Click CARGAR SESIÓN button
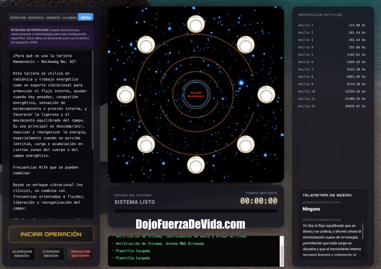Screen dimensions: 381x269 [51, 254]
